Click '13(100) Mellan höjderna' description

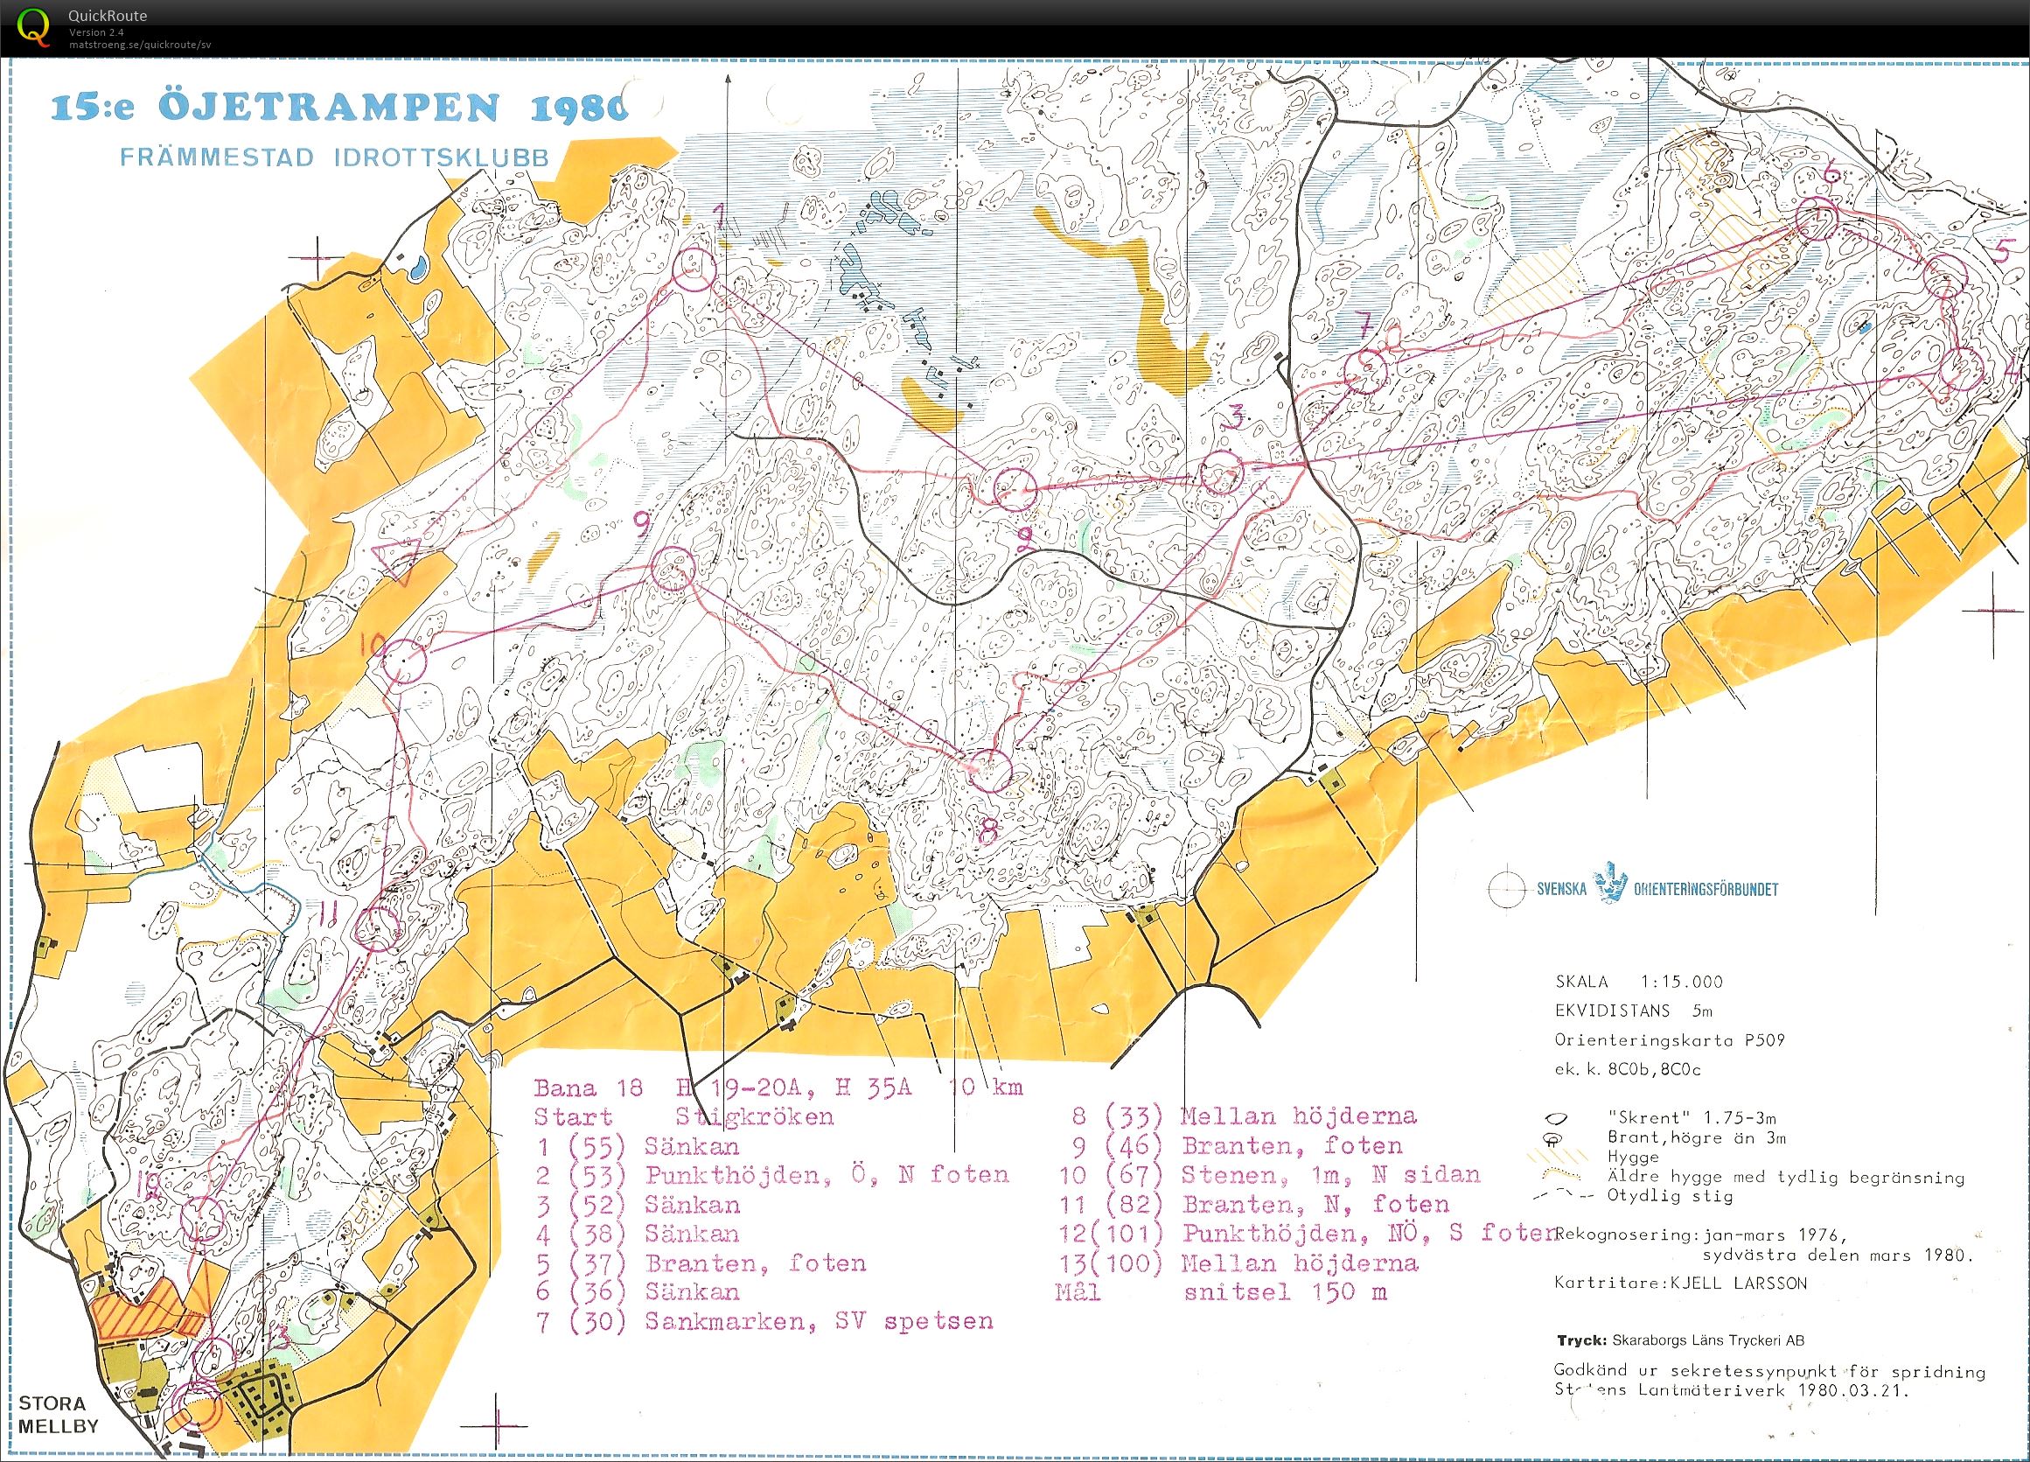(1238, 1263)
